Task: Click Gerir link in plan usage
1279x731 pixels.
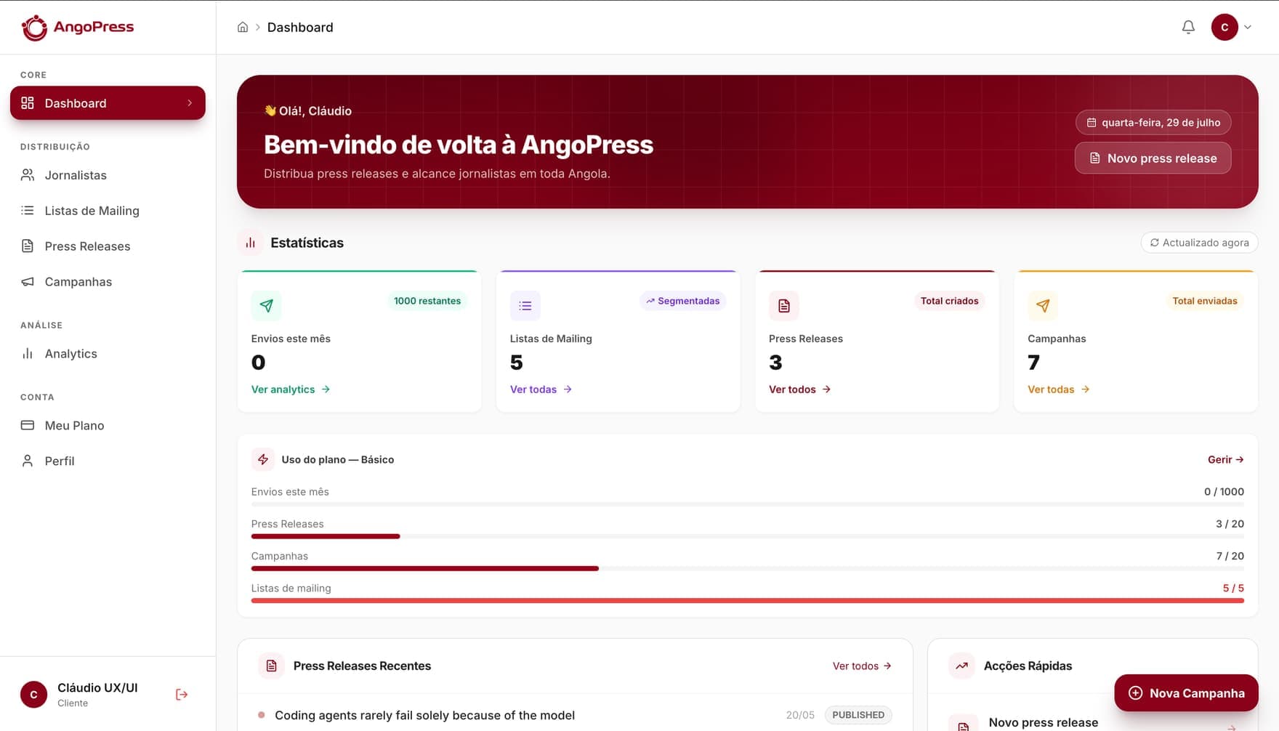Action: click(x=1225, y=459)
